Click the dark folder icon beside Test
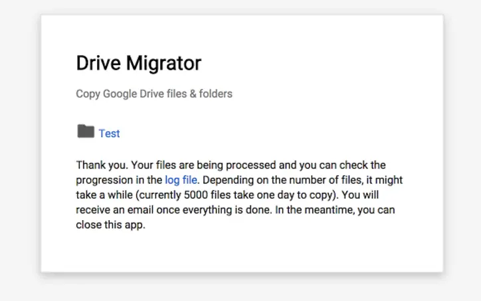The height and width of the screenshot is (301, 481). click(86, 131)
